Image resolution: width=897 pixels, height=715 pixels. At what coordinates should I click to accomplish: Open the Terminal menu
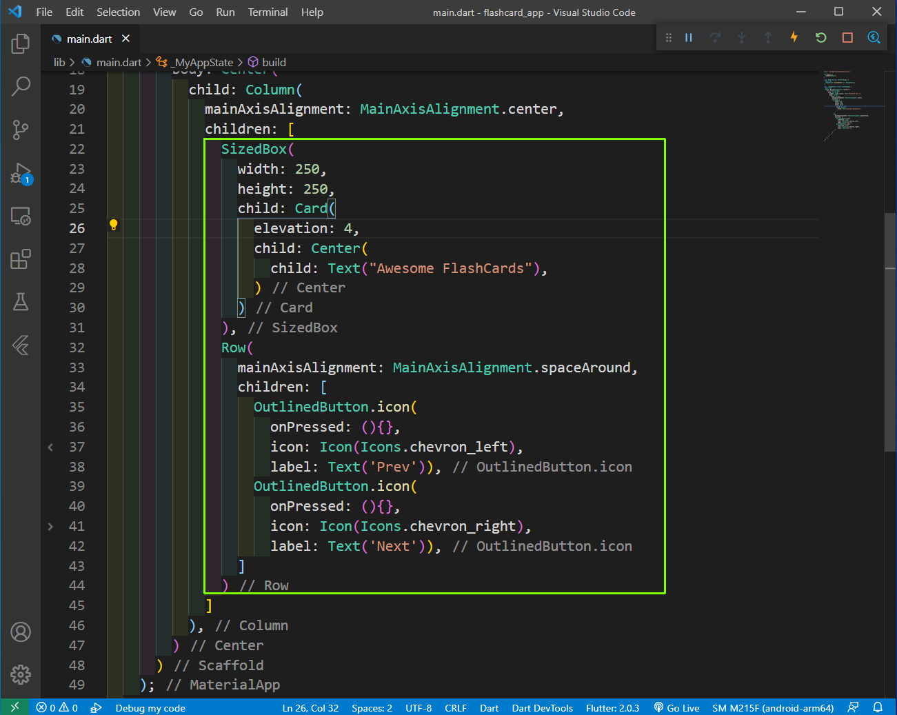tap(268, 12)
